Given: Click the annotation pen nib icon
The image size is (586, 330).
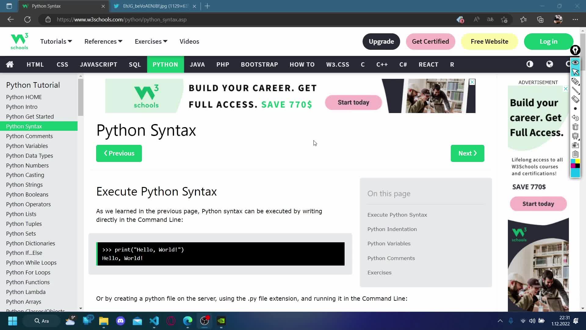Looking at the screenshot, I should coord(575,50).
